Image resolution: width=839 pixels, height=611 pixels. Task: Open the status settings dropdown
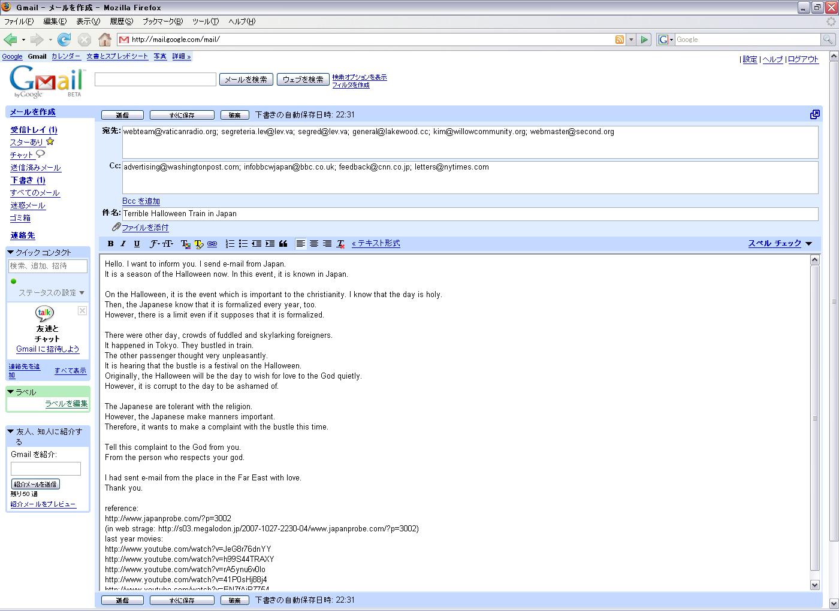52,293
